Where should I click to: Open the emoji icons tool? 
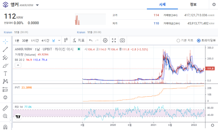tap(5, 97)
